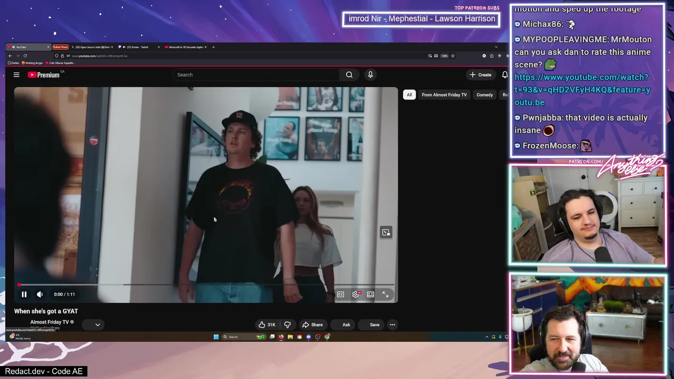Start voice search with microphone icon
674x379 pixels.
[x=370, y=75]
